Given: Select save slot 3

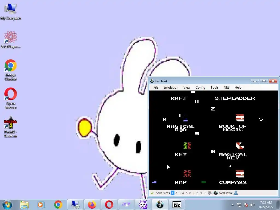Looking at the screenshot, I should [x=180, y=193].
